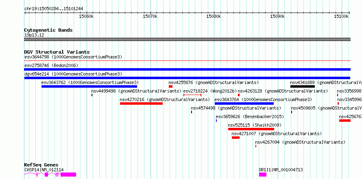This screenshot has width=362, height=179.
Task: Open the OR1I1|NM_001004713 gene label
Action: [281, 170]
